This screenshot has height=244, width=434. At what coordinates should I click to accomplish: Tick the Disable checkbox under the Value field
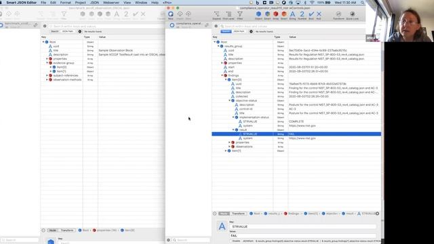[231, 241]
